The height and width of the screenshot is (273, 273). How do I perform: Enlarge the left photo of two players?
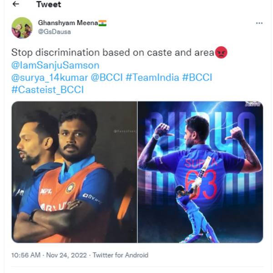tap(74, 172)
